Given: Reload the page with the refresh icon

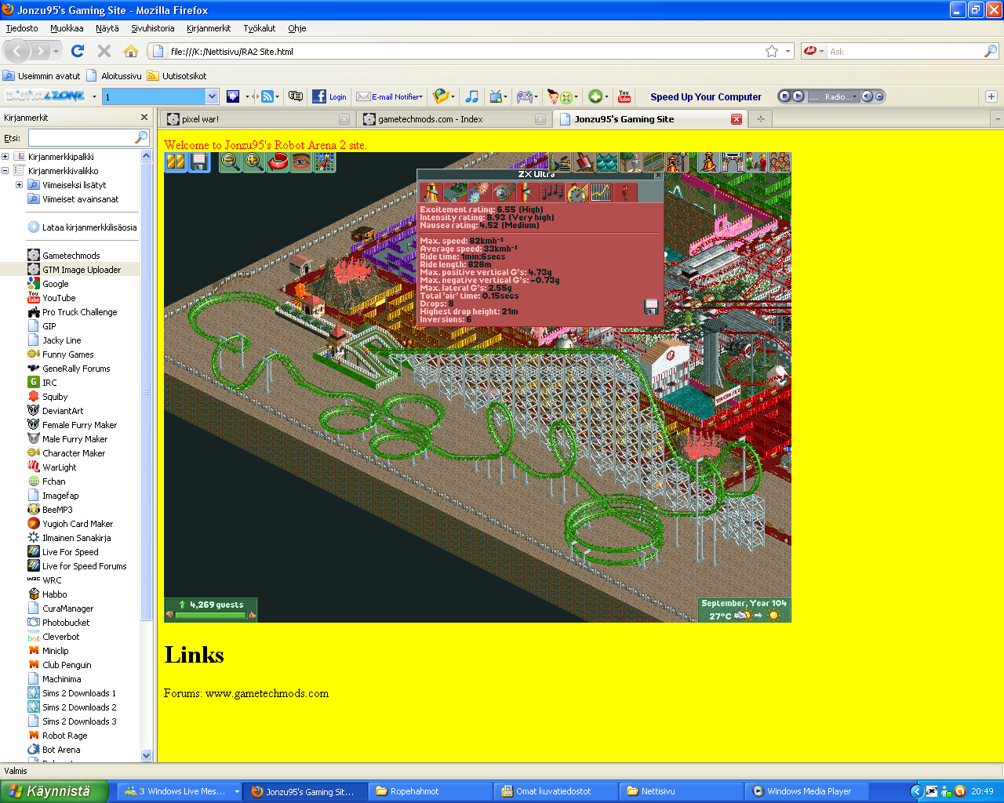Looking at the screenshot, I should [x=77, y=51].
